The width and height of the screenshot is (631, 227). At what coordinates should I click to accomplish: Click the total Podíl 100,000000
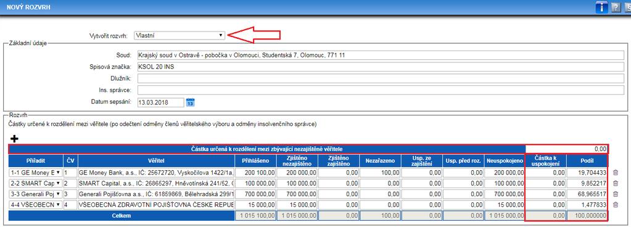pos(587,216)
